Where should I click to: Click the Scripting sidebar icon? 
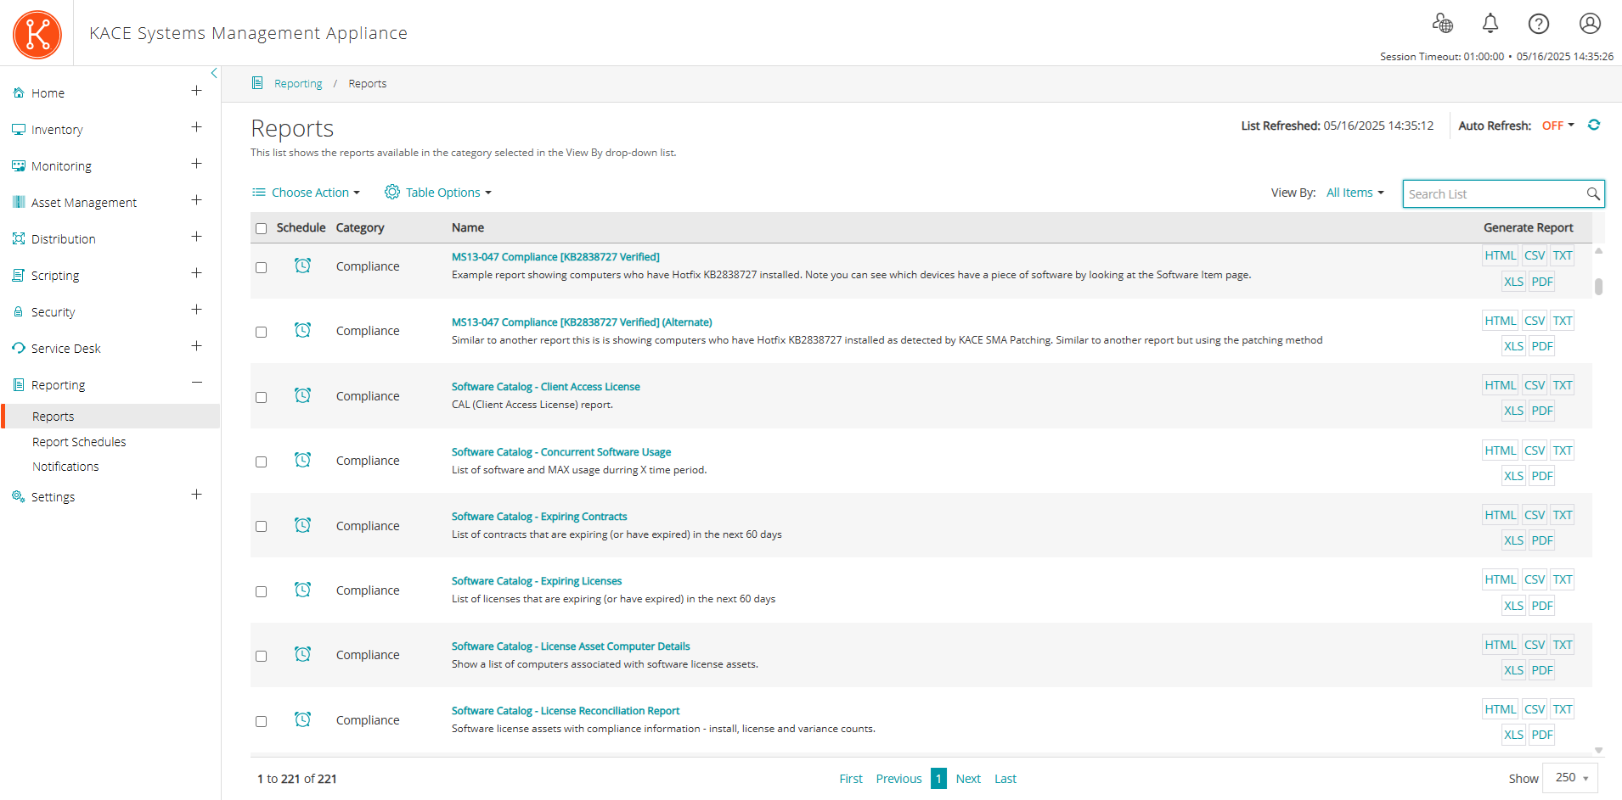click(18, 275)
